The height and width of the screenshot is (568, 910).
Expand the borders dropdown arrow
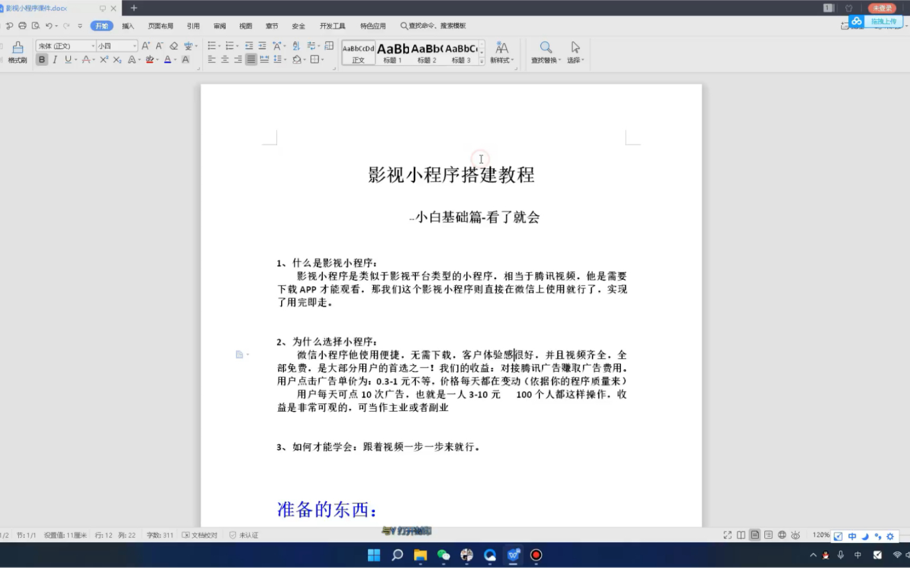pos(322,60)
